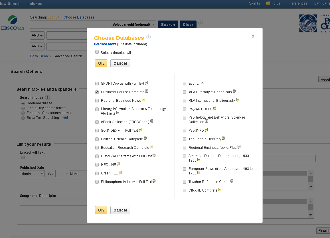Viewport: 330px width, 238px height.
Task: Click the scroll-down arrow of the upper right list box
Action: [311, 187]
